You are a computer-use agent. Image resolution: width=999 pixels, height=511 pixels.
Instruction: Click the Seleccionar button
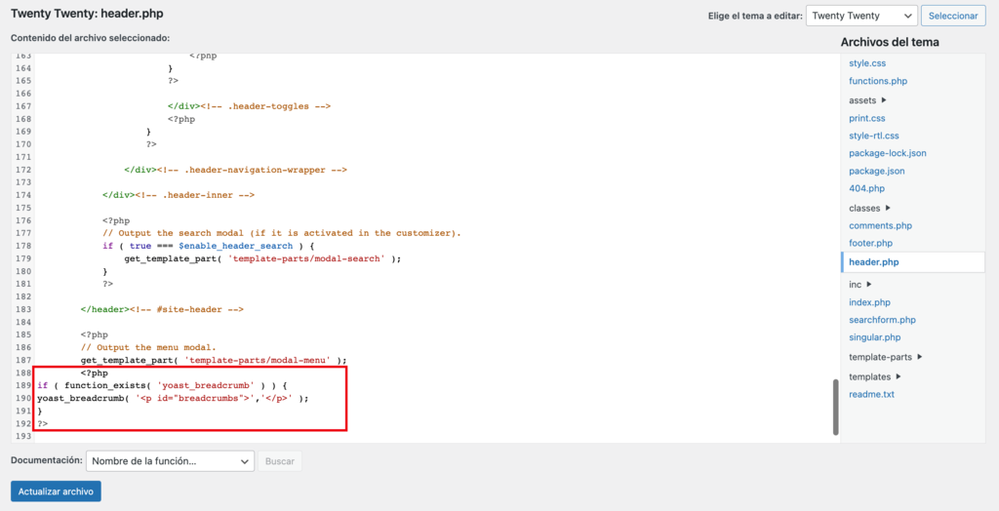[x=952, y=16]
